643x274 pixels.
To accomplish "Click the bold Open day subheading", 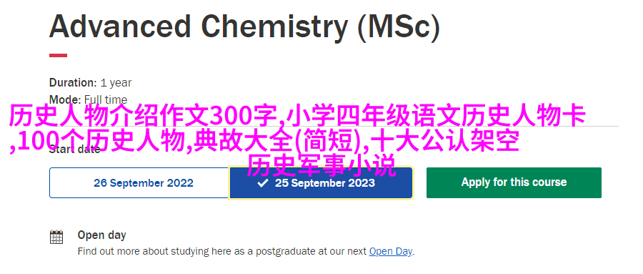I will click(x=101, y=235).
